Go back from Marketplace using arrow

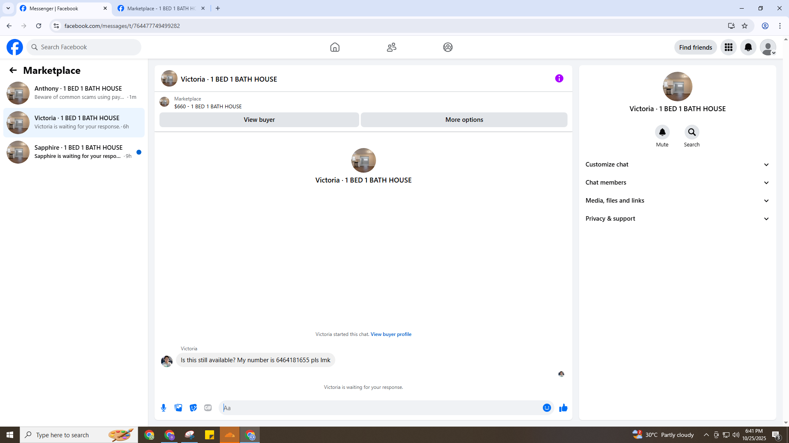pos(13,71)
